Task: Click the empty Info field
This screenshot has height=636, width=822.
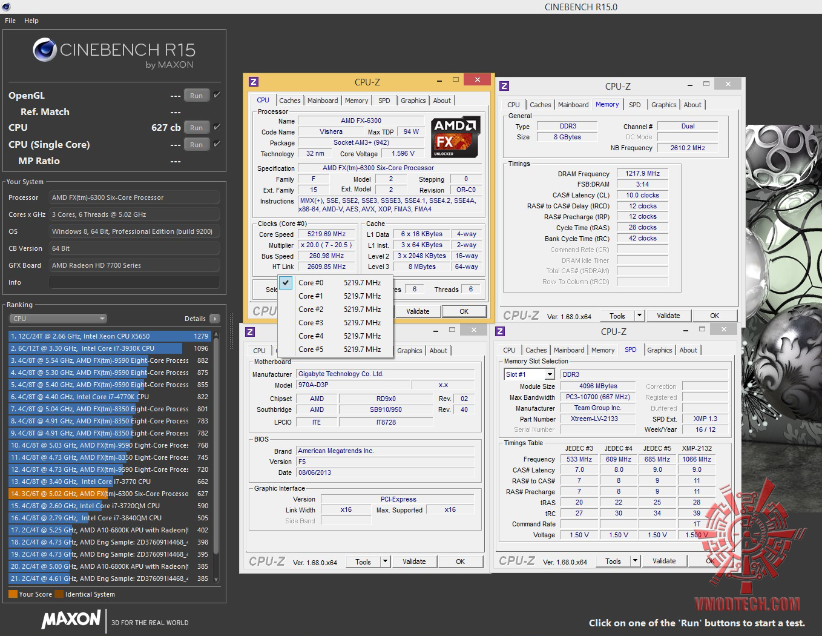Action: point(134,282)
